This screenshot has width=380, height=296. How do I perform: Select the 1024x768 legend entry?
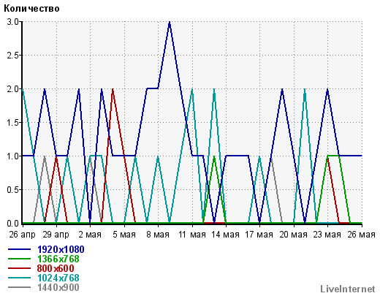click(58, 278)
